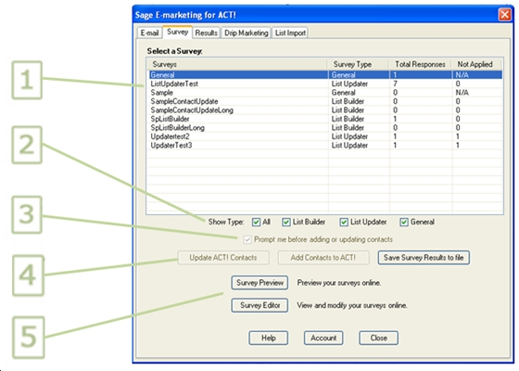
Task: Close the Sage E-marketing window
Action: pos(505,15)
